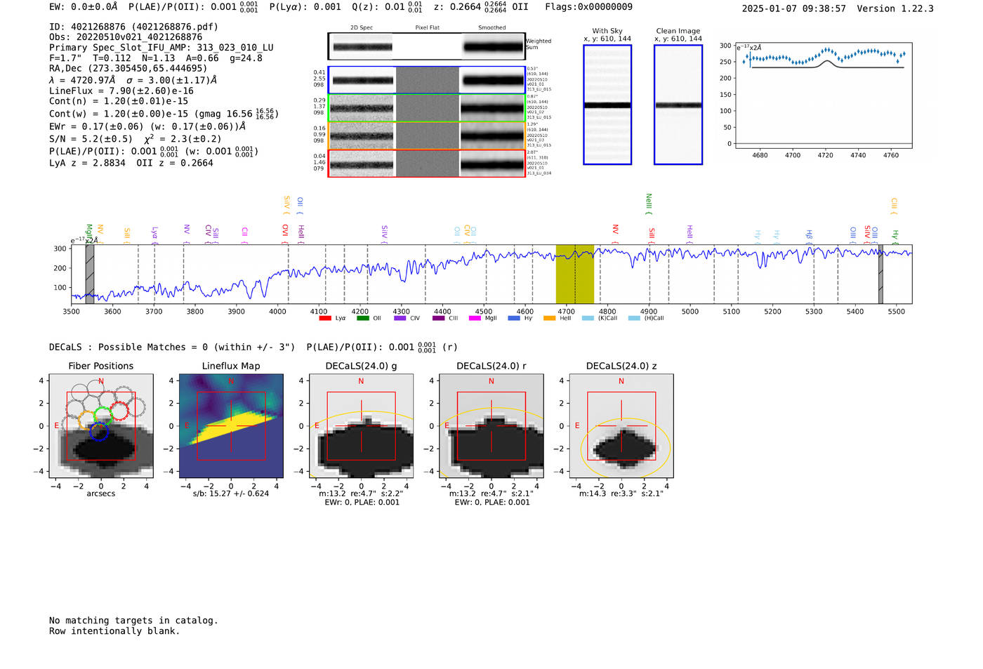Click the hatched gray band near 3550 Å
This screenshot has height=669, width=983.
point(90,274)
